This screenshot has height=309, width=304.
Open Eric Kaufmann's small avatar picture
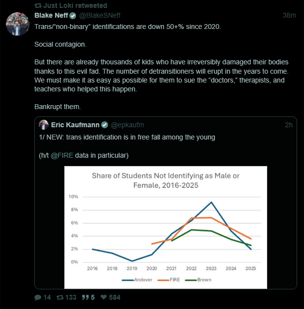click(44, 125)
